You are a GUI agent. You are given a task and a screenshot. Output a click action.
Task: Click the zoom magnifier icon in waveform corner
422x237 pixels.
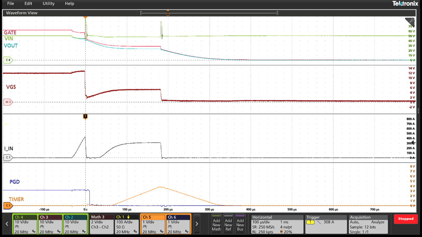(x=410, y=22)
